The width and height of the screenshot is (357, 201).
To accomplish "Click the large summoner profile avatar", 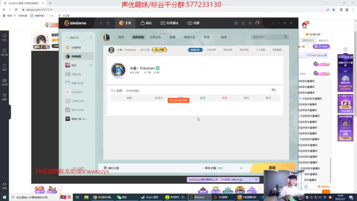I will (118, 70).
